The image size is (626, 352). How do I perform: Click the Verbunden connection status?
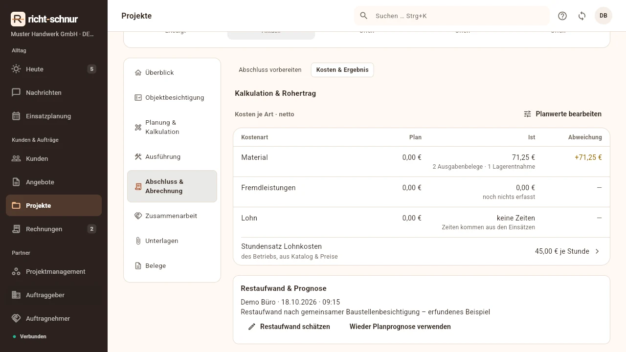click(x=30, y=336)
